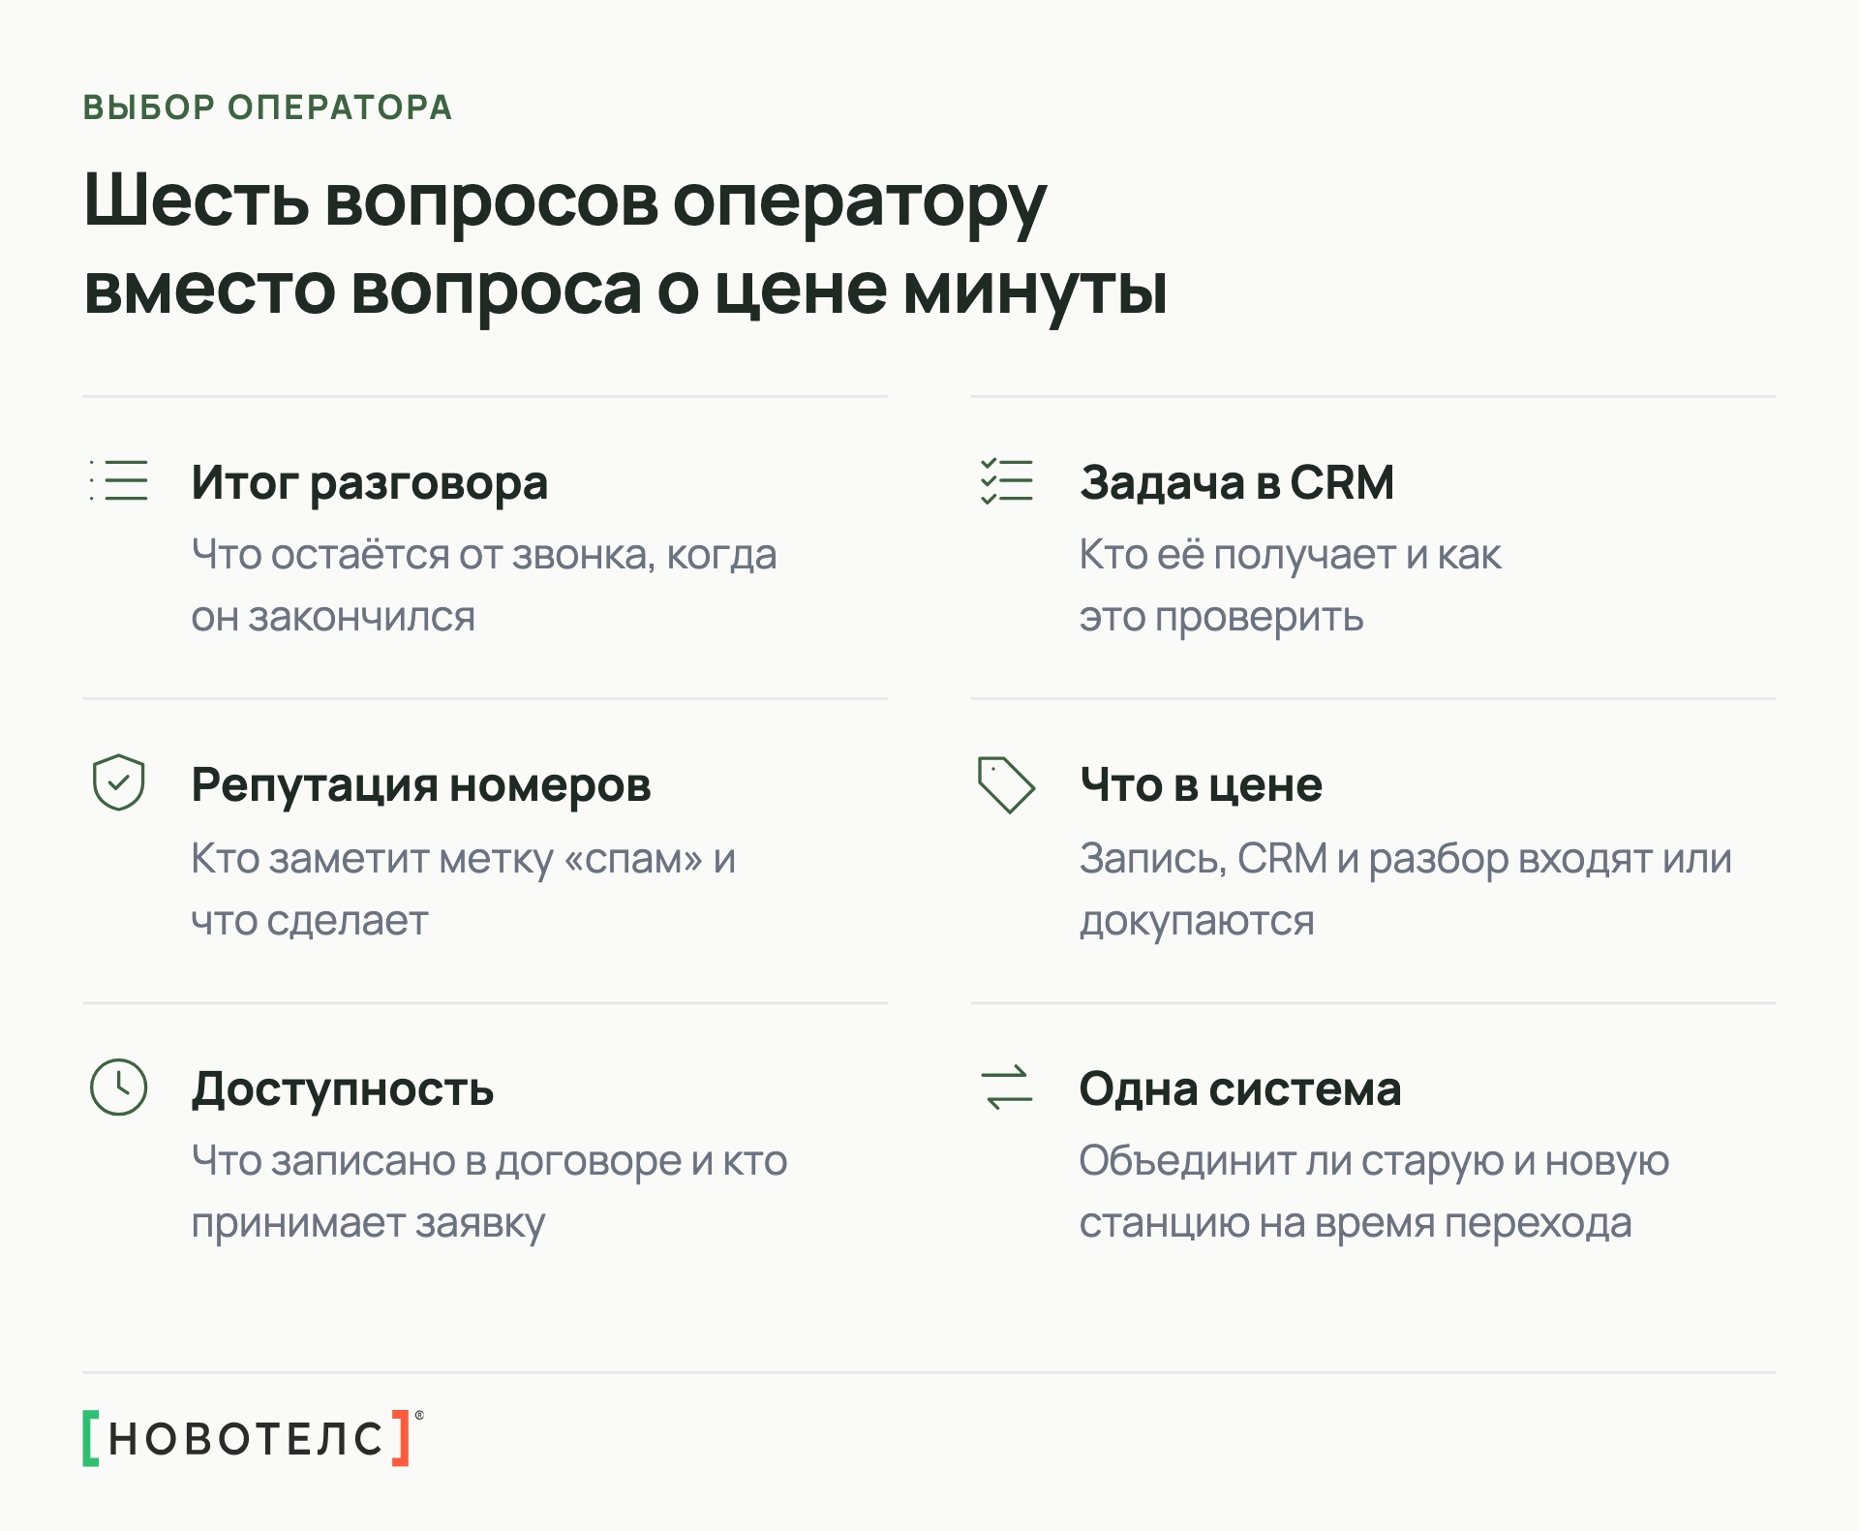The width and height of the screenshot is (1859, 1531).
Task: Click the list icon beside Итог разговора
Action: pyautogui.click(x=119, y=480)
